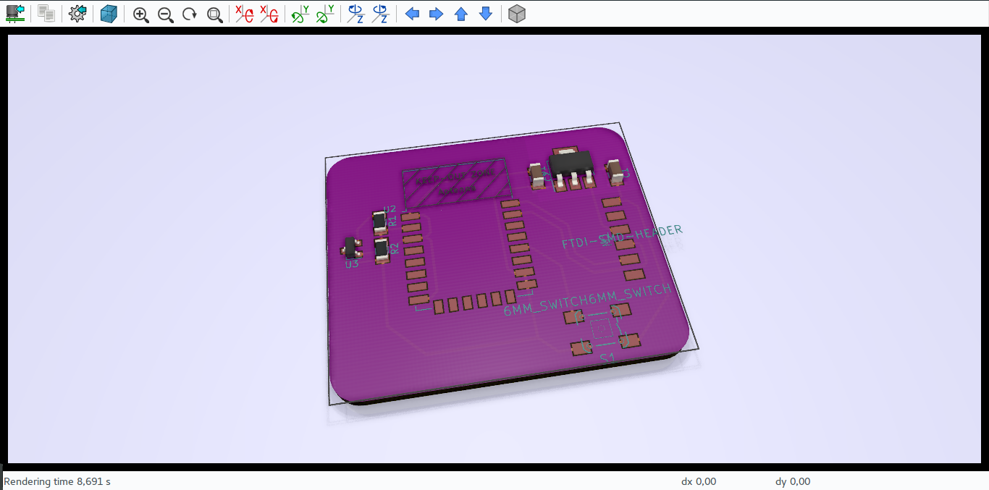This screenshot has width=989, height=490.
Task: Rotate the board counterclockwise on X axis
Action: pyautogui.click(x=269, y=13)
